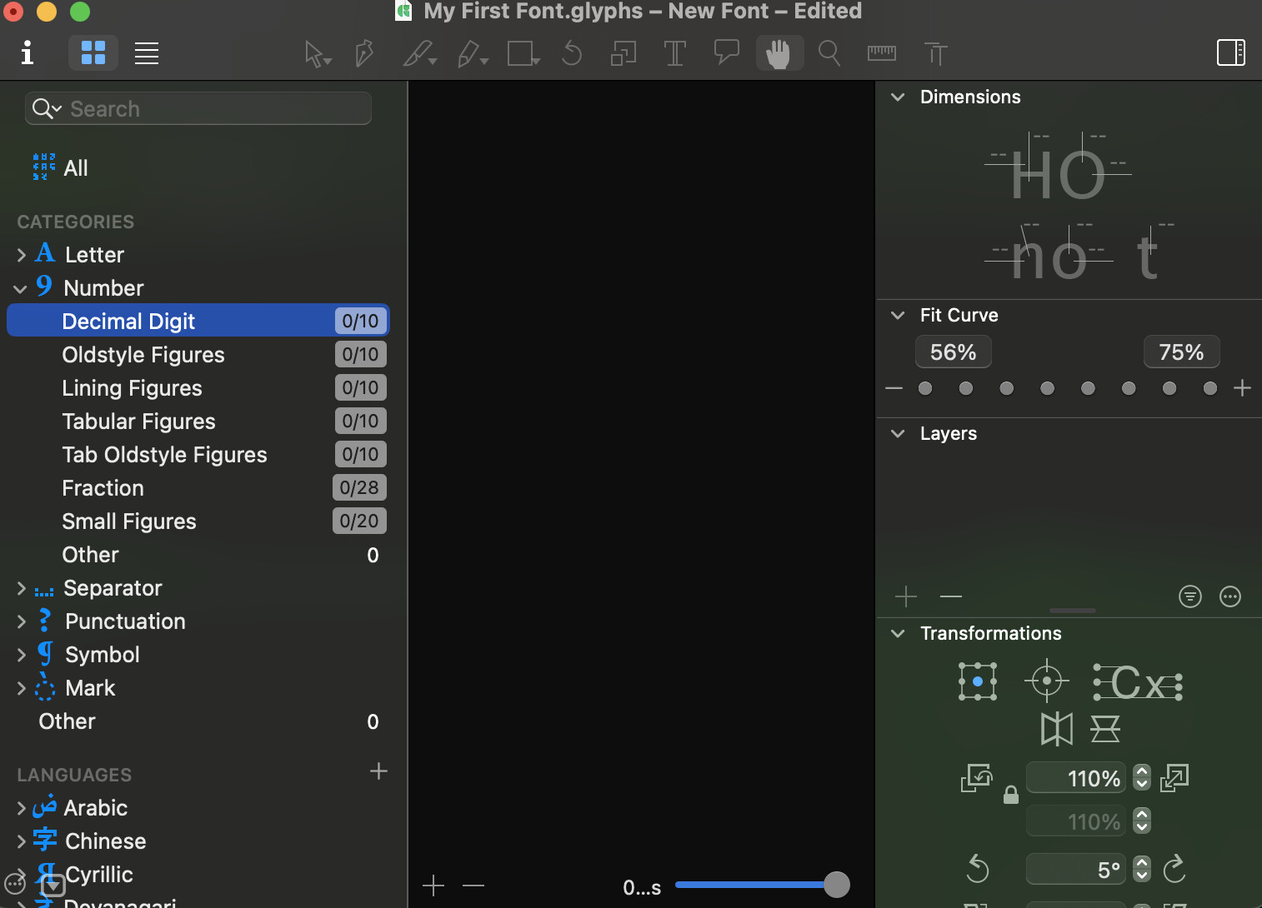Switch to list view mode
This screenshot has height=908, width=1262.
pos(147,53)
